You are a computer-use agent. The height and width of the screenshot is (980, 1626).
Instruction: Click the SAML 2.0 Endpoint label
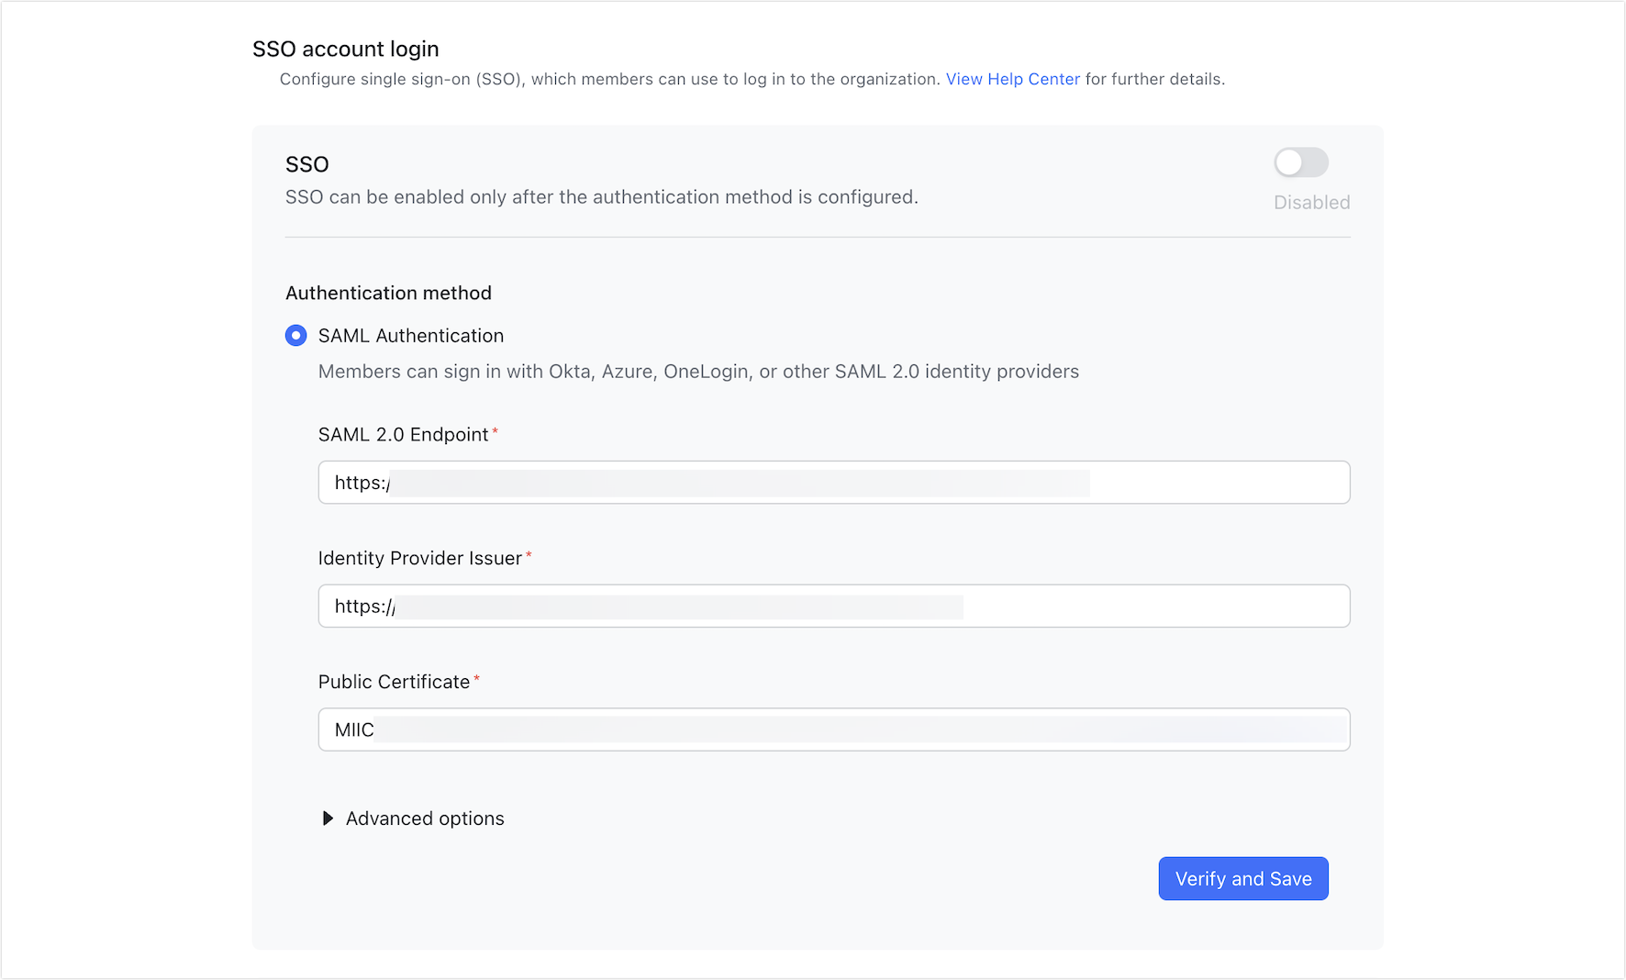click(x=404, y=435)
